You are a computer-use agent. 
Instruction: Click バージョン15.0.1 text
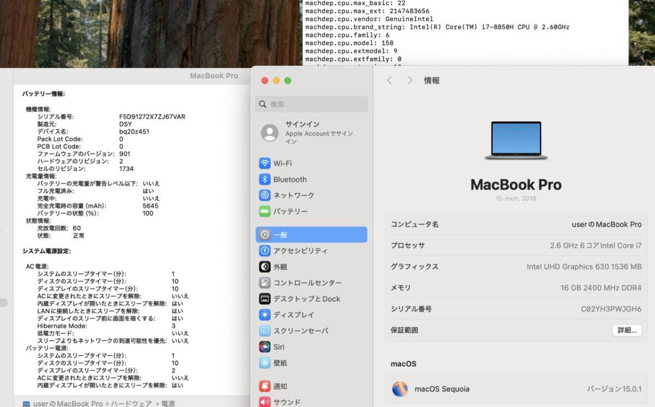[614, 389]
